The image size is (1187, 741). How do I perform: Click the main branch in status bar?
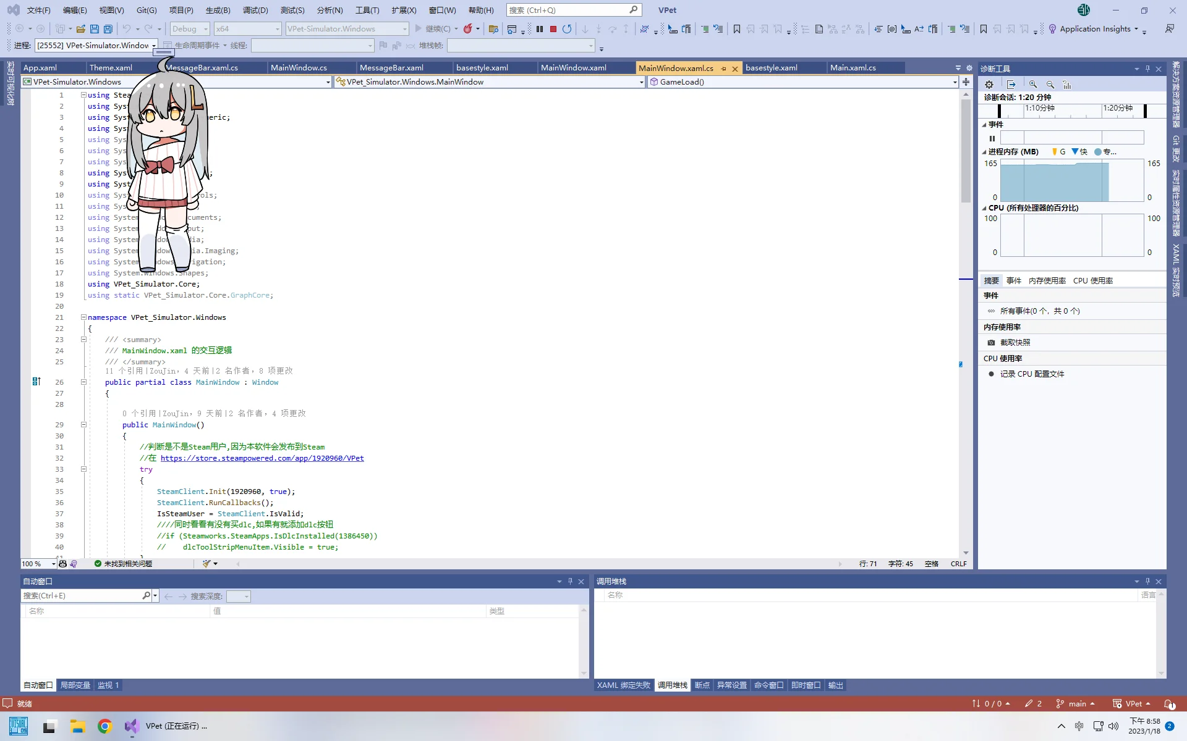coord(1076,703)
